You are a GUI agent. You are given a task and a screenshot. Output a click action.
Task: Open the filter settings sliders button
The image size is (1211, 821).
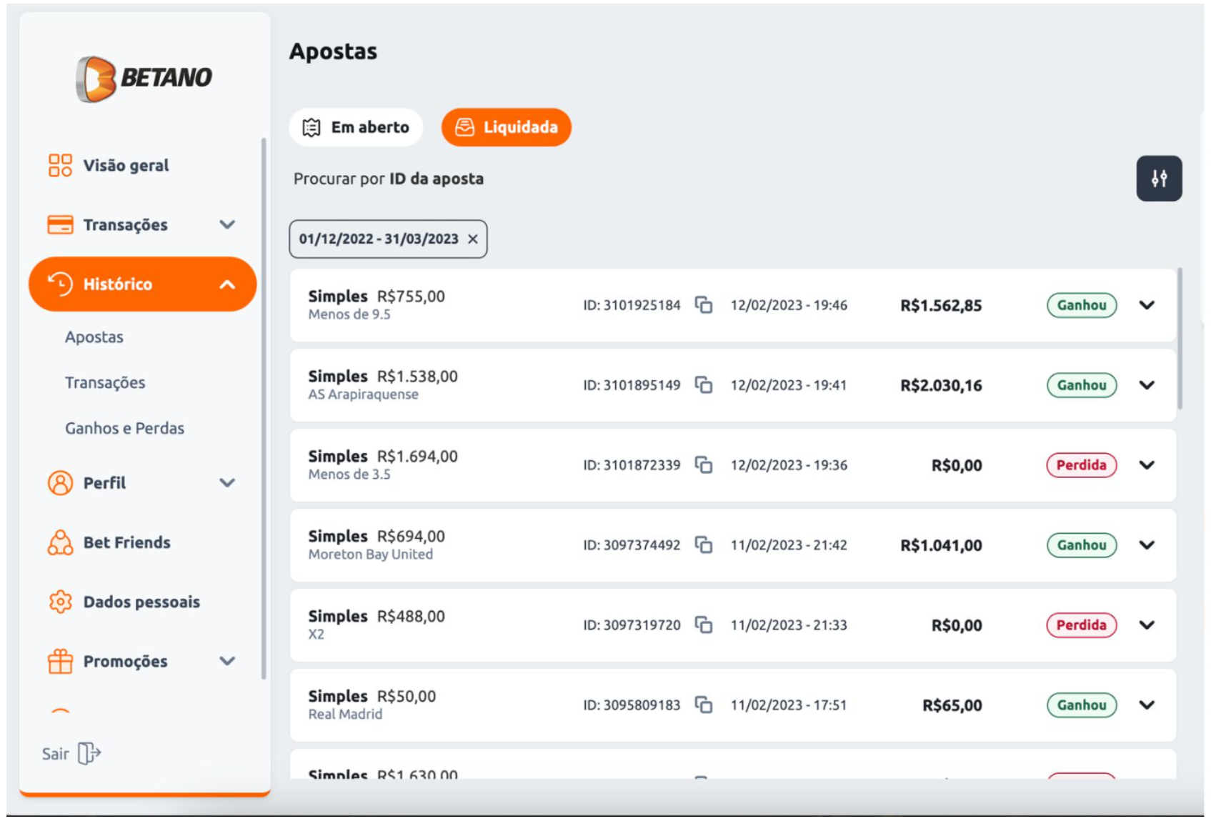1159,179
